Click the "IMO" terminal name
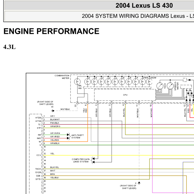This screenshot has height=194, width=194. [39, 138]
